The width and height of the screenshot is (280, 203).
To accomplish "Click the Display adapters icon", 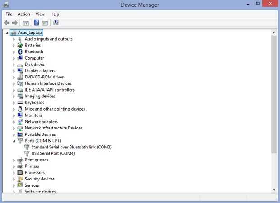I will click(20, 71).
